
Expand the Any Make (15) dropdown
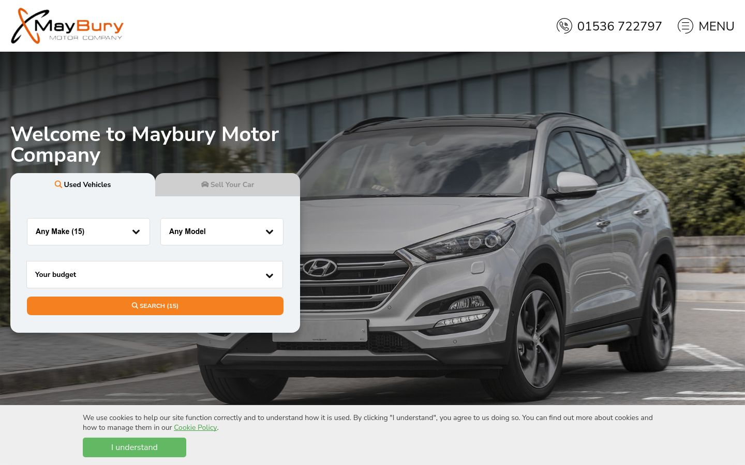pos(88,231)
